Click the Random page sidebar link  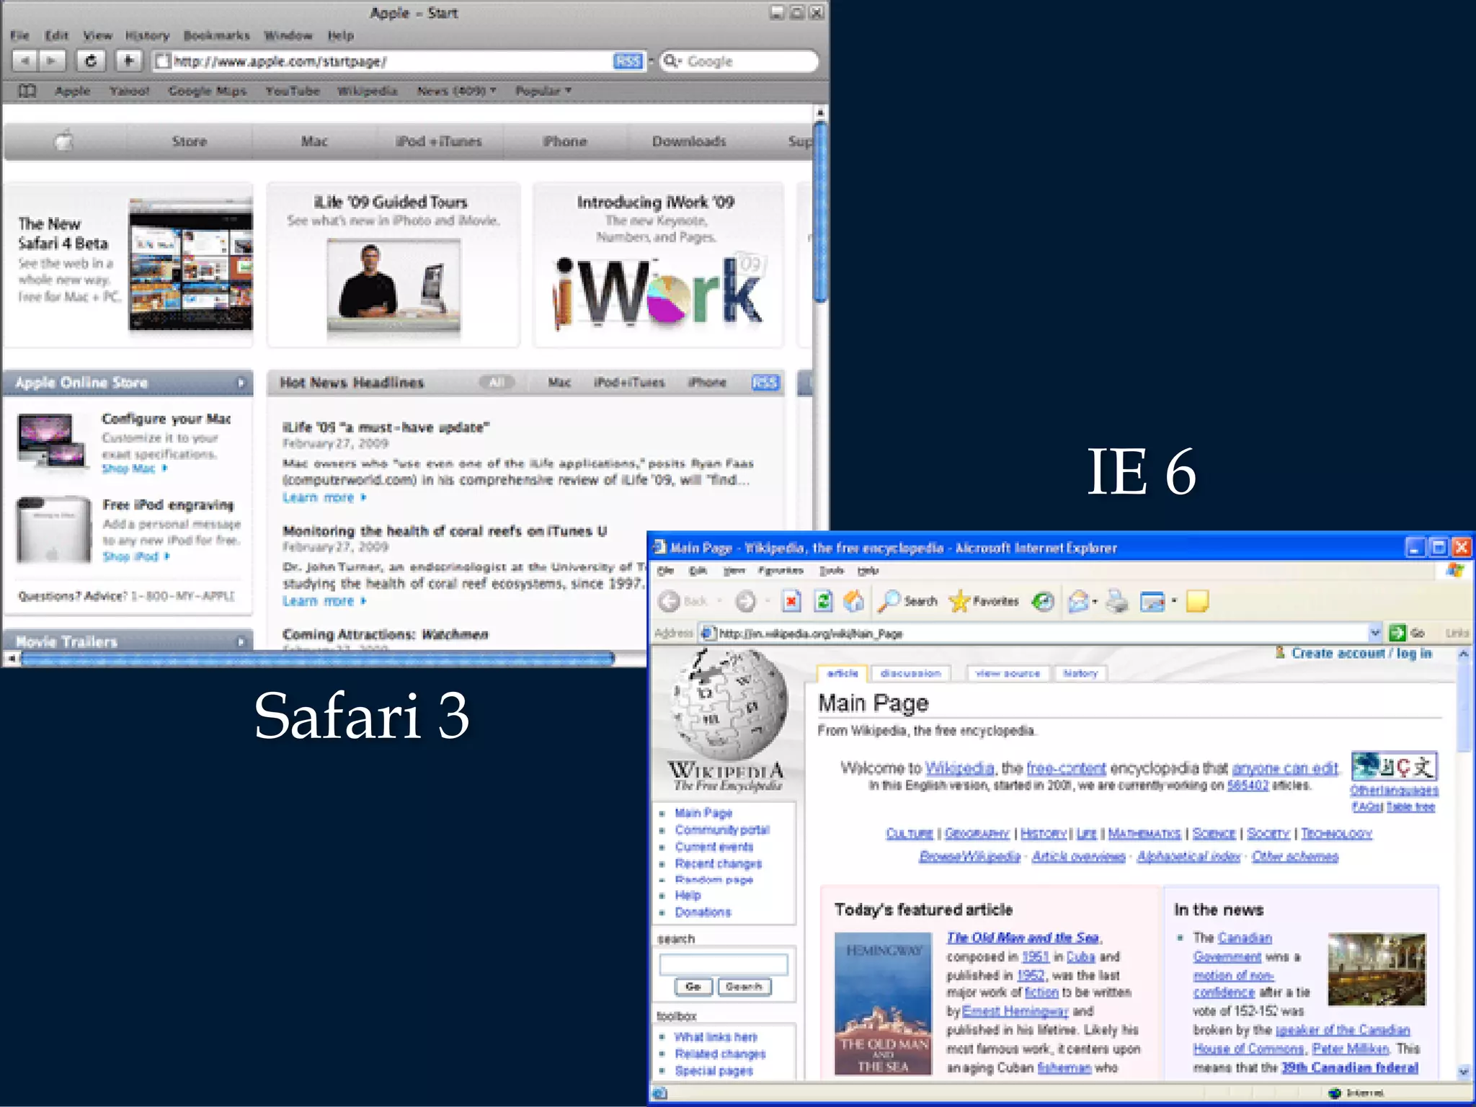(713, 880)
